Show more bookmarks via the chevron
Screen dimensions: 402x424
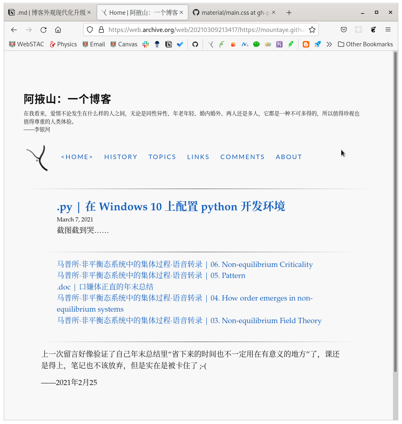tap(329, 44)
